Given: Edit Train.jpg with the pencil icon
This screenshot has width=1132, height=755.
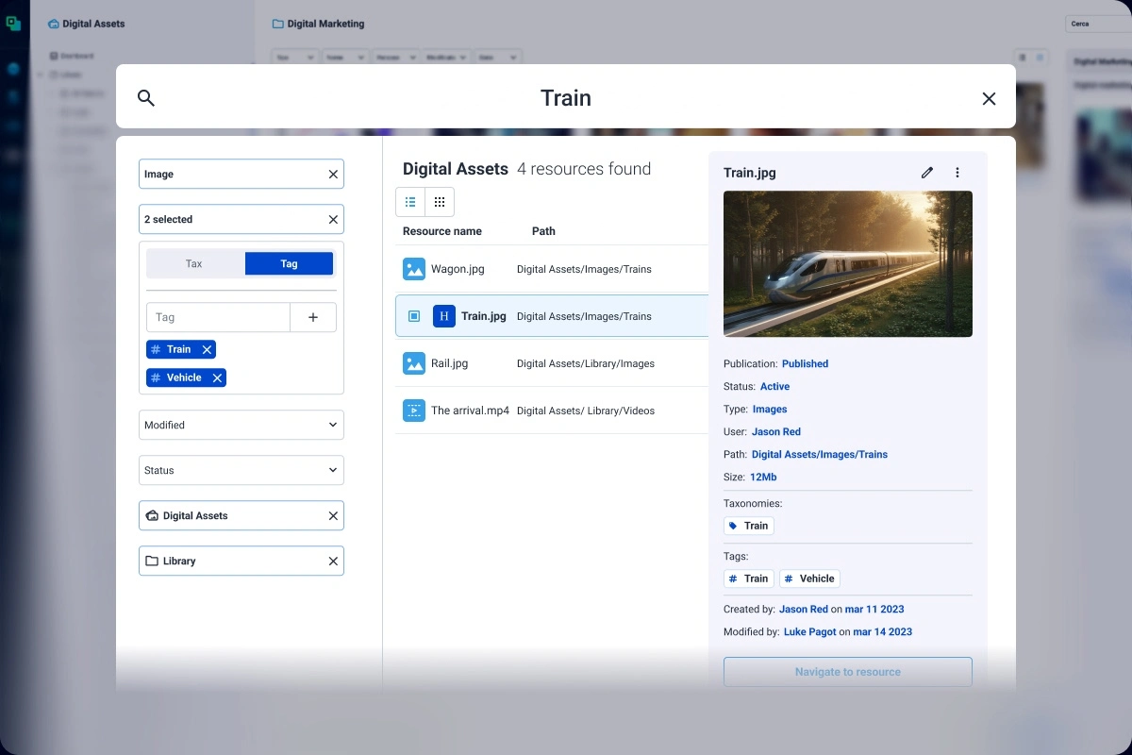Looking at the screenshot, I should click(x=927, y=173).
